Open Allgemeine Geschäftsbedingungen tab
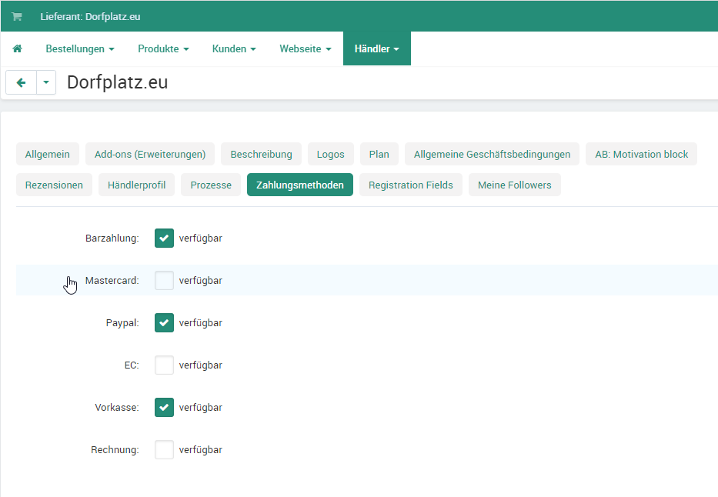This screenshot has width=718, height=497. coord(493,154)
